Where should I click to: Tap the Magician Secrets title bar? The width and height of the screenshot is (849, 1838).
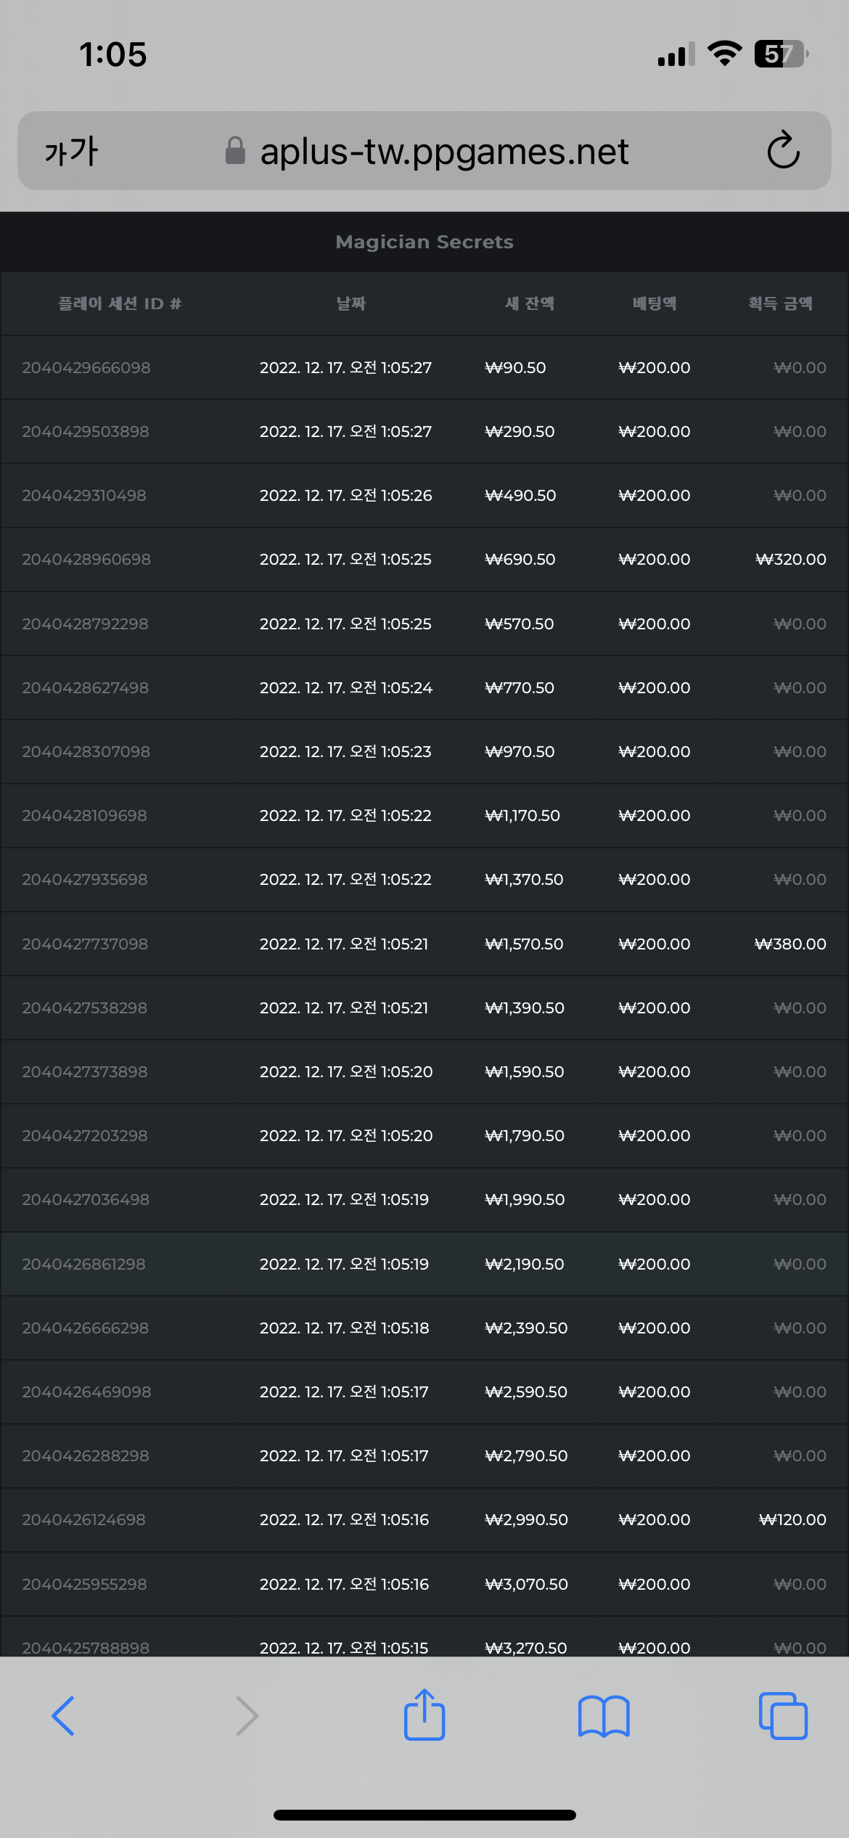424,242
